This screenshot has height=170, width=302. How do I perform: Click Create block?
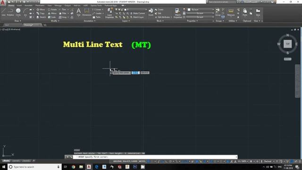(159, 9)
